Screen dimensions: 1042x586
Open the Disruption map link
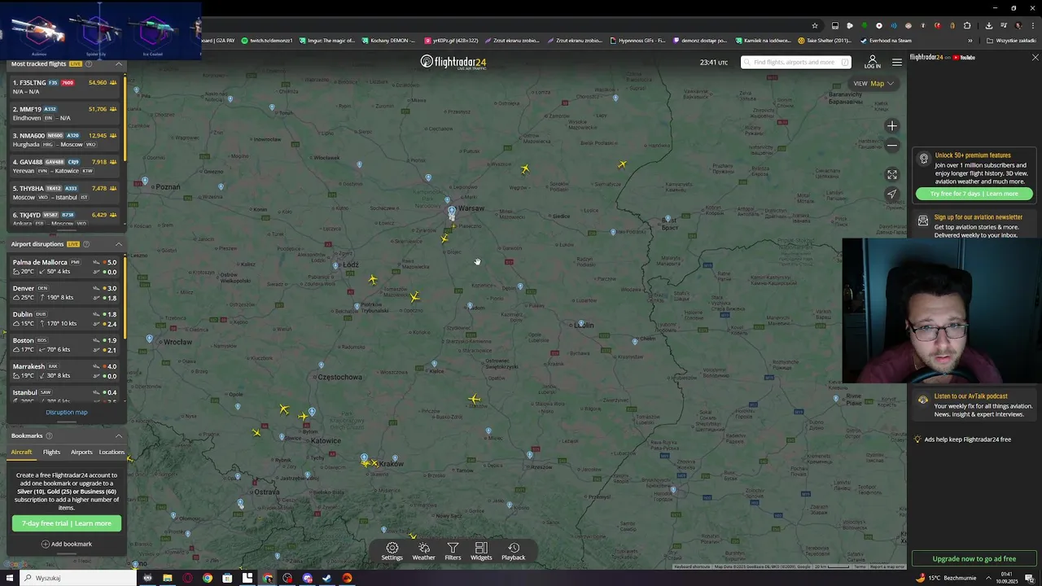(x=67, y=412)
